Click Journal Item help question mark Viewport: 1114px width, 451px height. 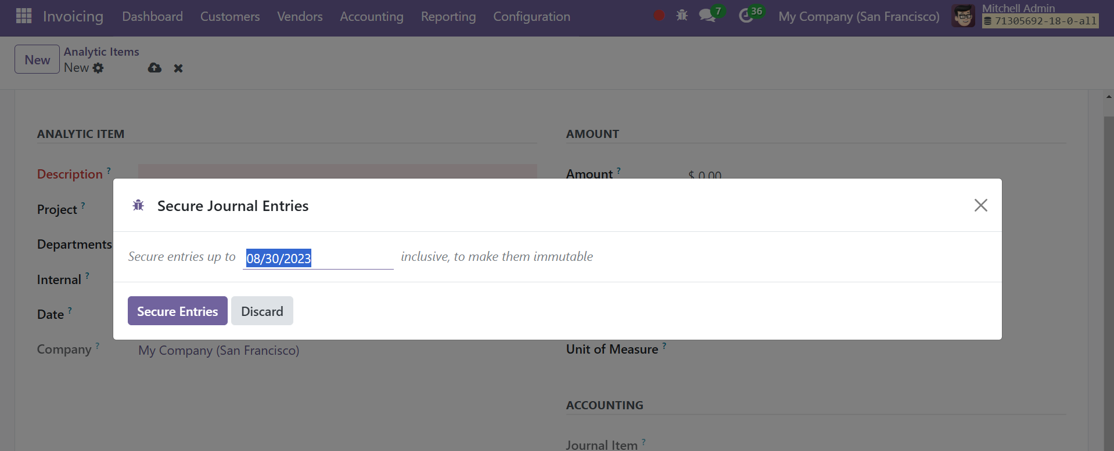[644, 442]
